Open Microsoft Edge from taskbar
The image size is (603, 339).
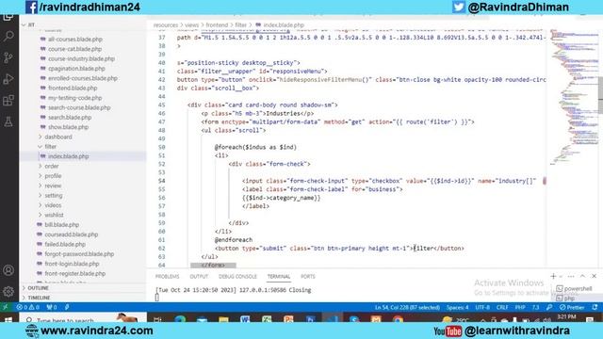coord(180,319)
